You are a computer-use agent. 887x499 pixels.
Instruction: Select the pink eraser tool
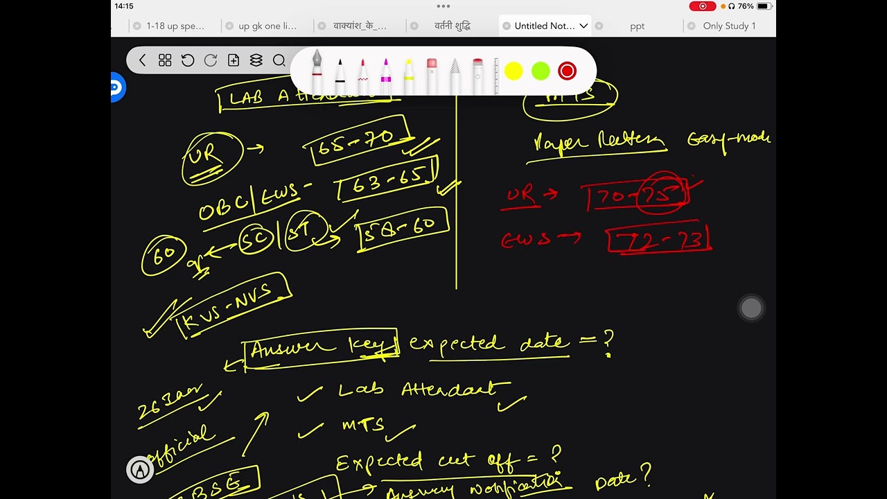[432, 75]
